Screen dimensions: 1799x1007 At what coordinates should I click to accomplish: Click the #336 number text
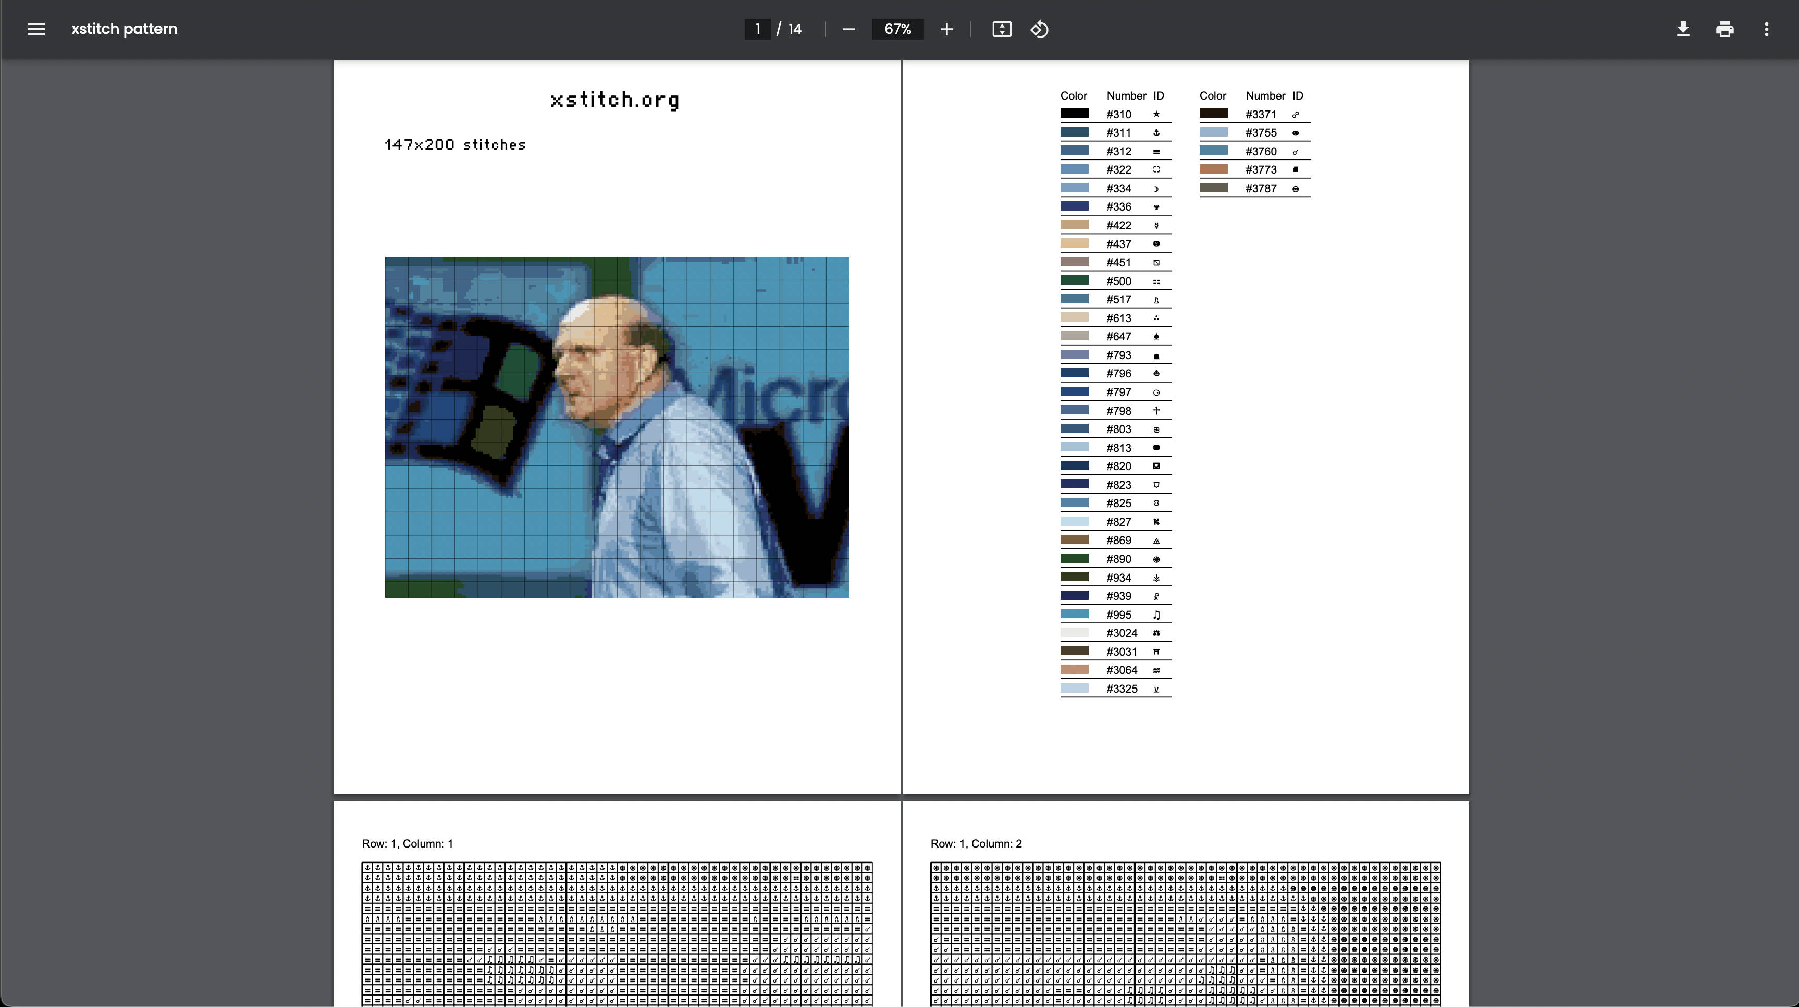(x=1119, y=207)
